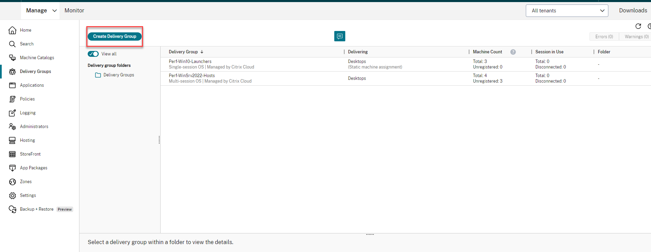This screenshot has height=252, width=651.
Task: Click the Preview badge beside Backup + Restore
Action: (65, 209)
